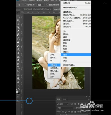This screenshot has width=111, height=115.
Task: Toggle lock position icon
Action: pyautogui.click(x=69, y=112)
